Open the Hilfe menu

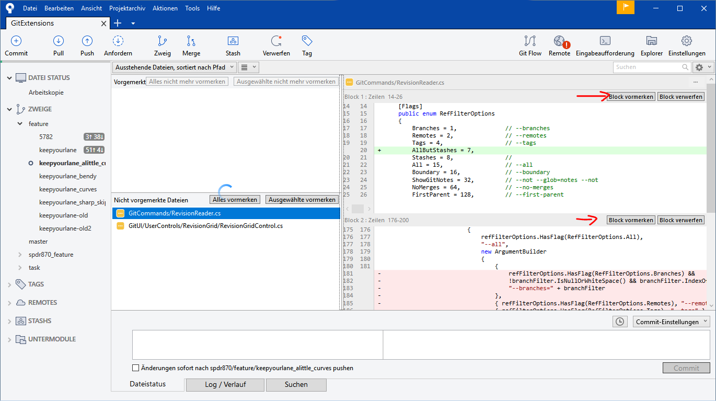point(214,8)
